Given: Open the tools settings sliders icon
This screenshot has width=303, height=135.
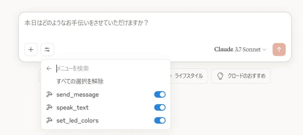Looking at the screenshot, I should (47, 50).
